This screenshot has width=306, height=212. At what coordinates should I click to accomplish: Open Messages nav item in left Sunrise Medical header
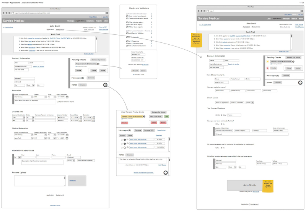point(71,21)
